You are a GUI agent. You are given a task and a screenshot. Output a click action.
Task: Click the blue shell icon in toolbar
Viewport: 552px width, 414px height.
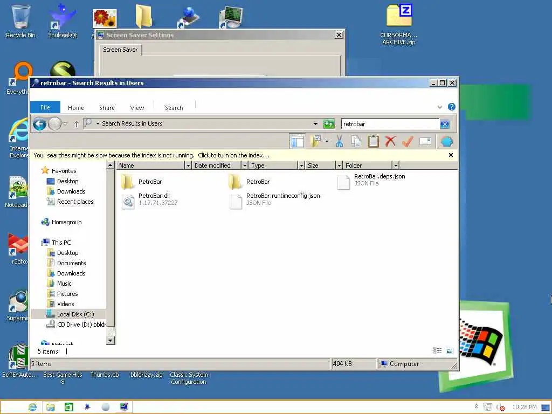pyautogui.click(x=447, y=142)
